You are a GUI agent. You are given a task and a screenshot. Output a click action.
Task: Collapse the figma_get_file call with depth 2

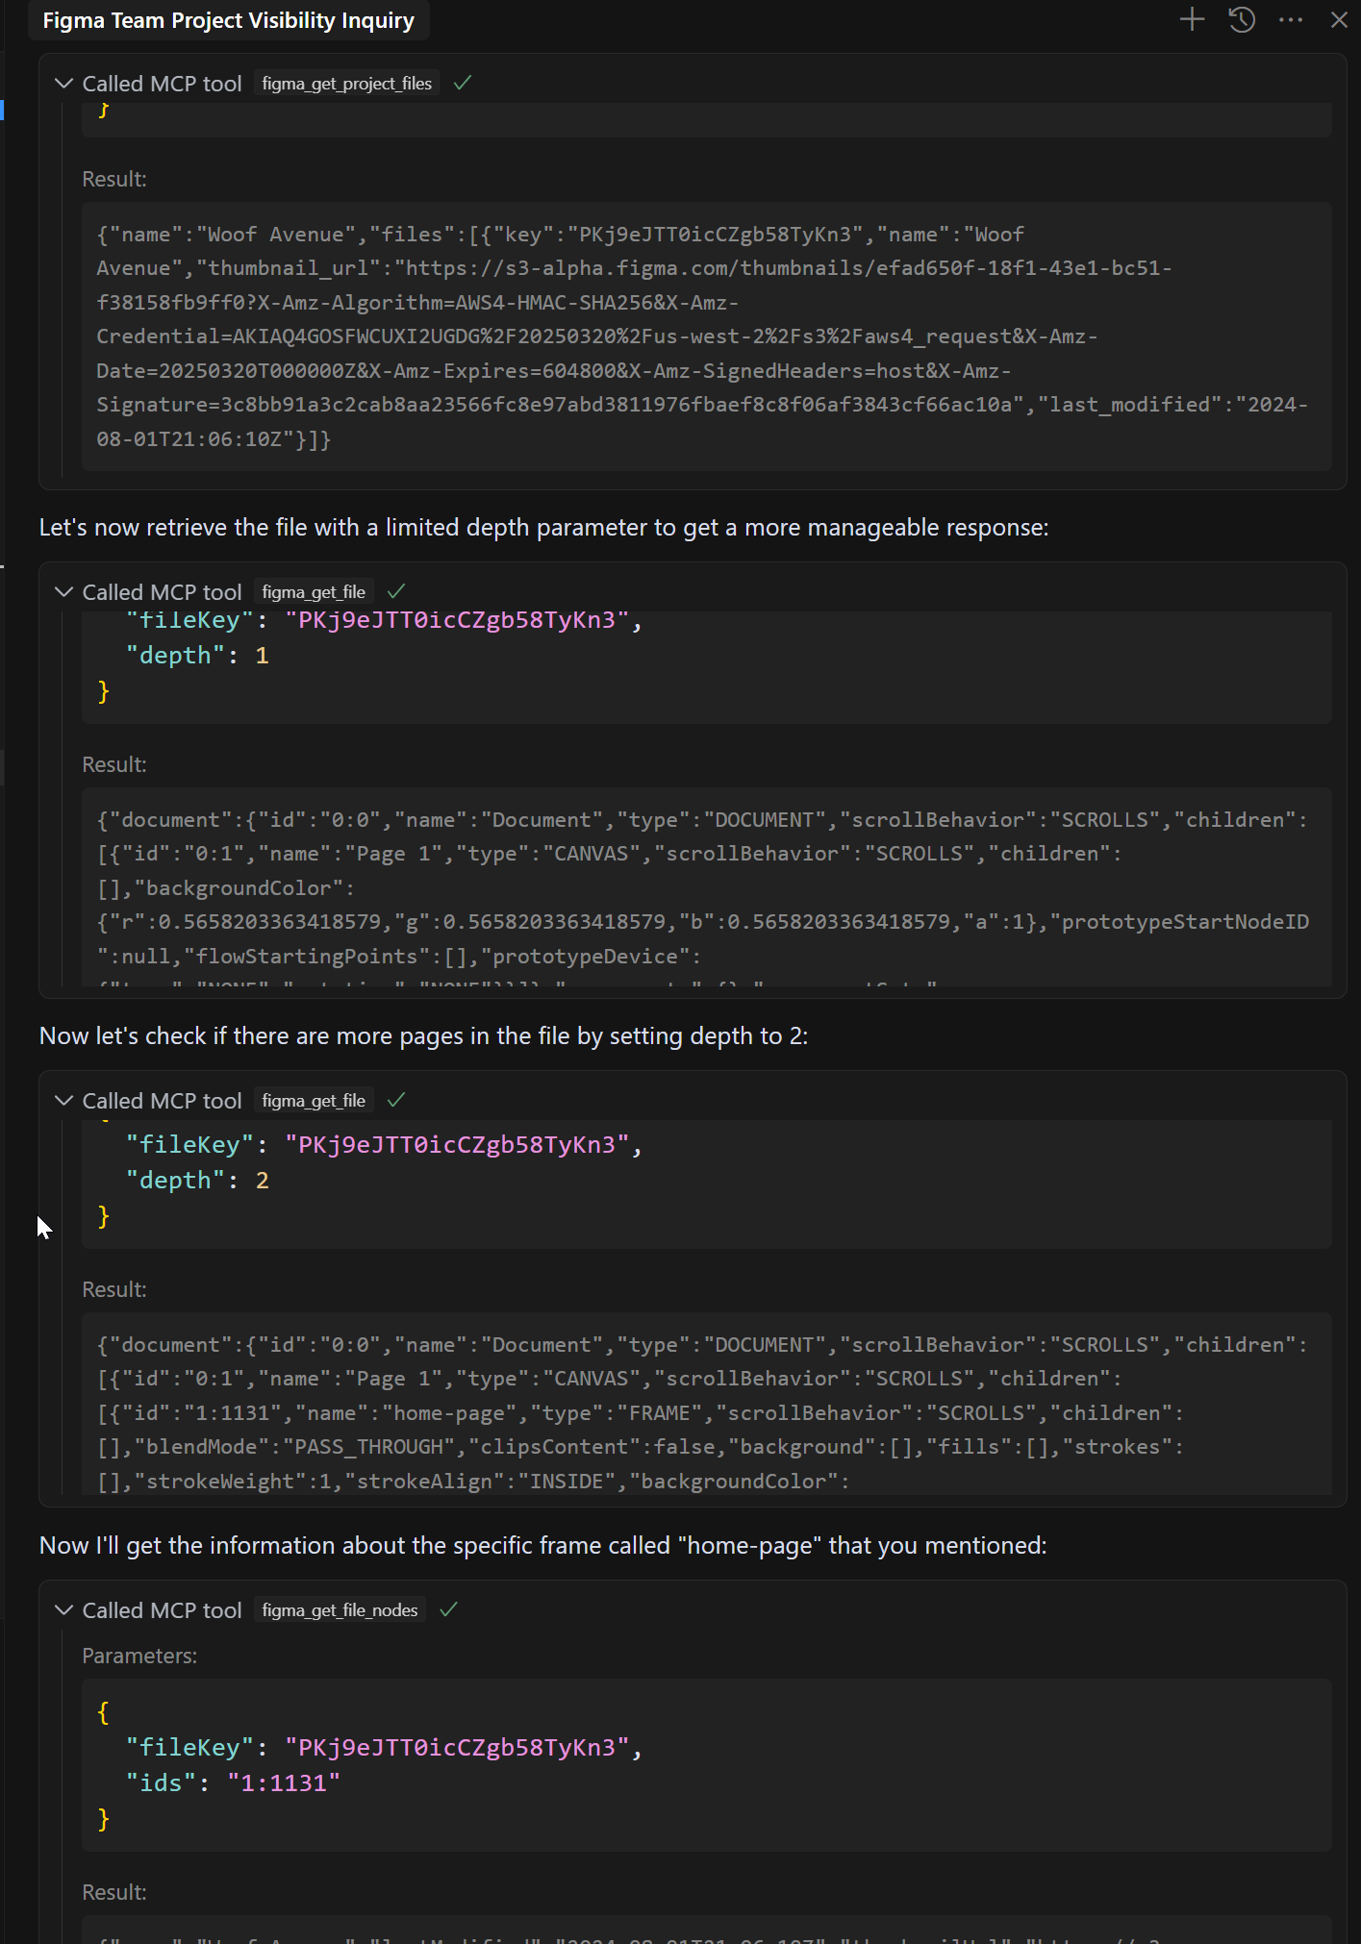coord(64,1100)
